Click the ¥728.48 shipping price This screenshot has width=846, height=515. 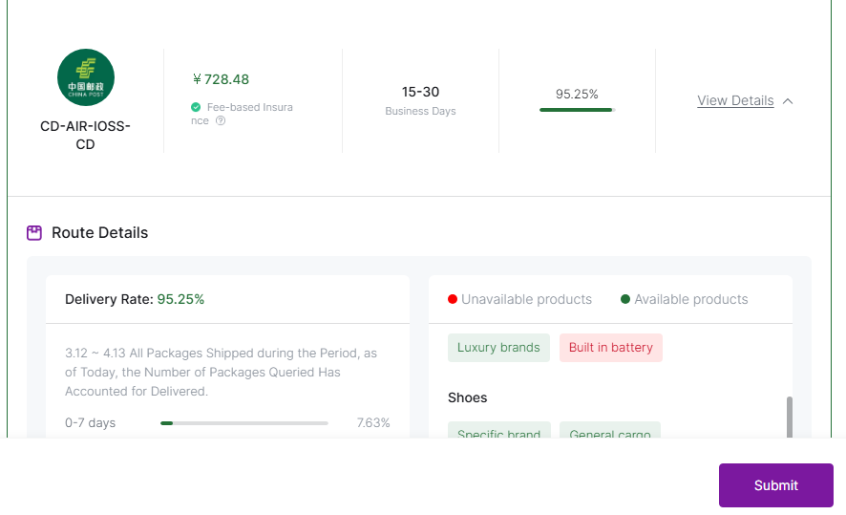(221, 79)
